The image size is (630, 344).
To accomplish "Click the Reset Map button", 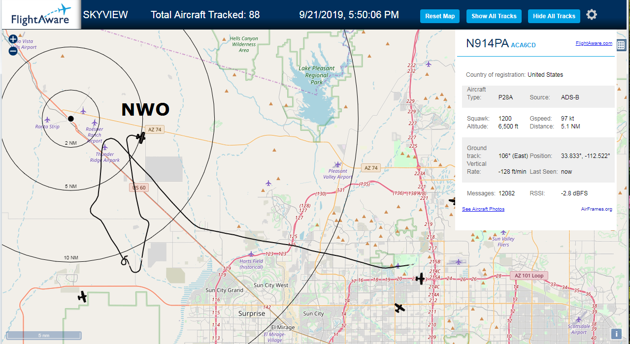I will (440, 16).
